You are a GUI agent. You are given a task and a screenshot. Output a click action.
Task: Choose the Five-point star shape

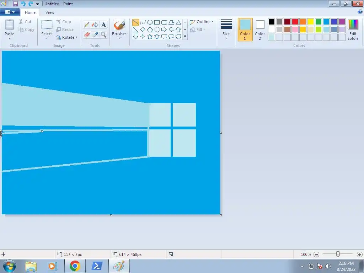tap(150, 37)
